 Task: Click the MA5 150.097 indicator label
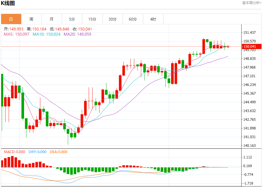click(17, 35)
